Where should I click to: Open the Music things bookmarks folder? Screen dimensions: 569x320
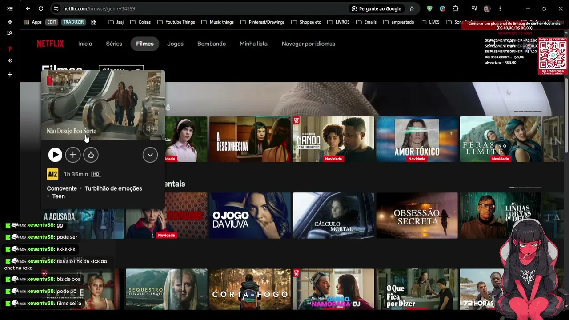(217, 22)
